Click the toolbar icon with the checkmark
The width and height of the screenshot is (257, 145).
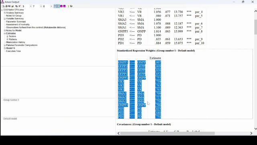pos(20,6)
